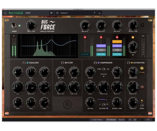Image resolution: width=157 pixels, height=131 pixels.
Task: Load next preset with down arrow
Action: (x=99, y=13)
